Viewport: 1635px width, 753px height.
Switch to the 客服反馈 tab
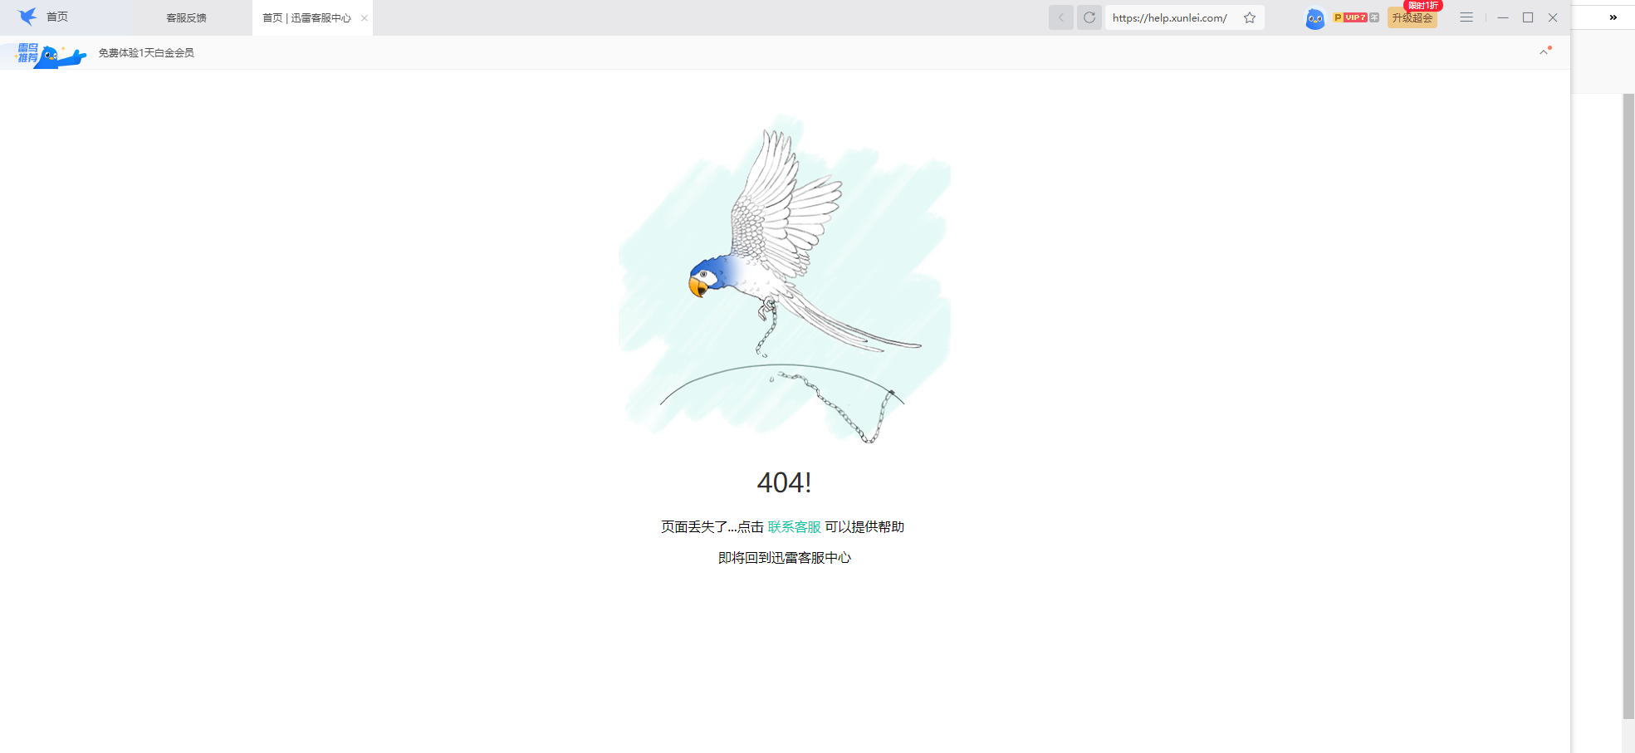click(186, 17)
